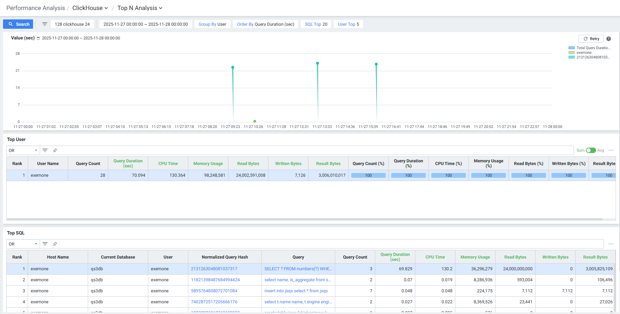Viewport: 620px width, 314px height.
Task: Click the pin icon in Top User
Action: pyautogui.click(x=55, y=150)
